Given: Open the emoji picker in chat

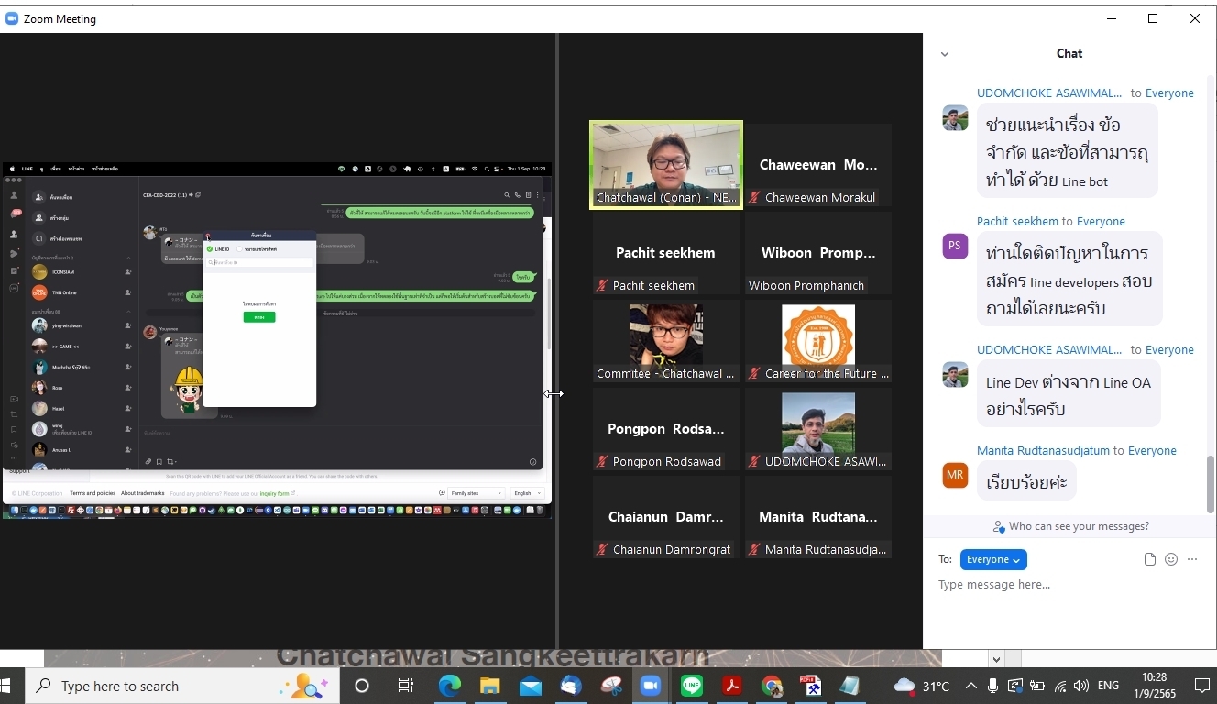Looking at the screenshot, I should tap(1171, 559).
